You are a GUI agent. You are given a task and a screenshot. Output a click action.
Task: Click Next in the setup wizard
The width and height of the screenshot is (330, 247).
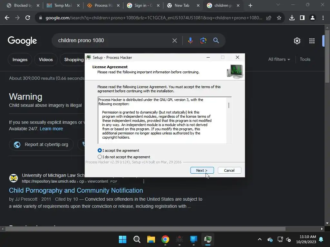click(x=202, y=170)
